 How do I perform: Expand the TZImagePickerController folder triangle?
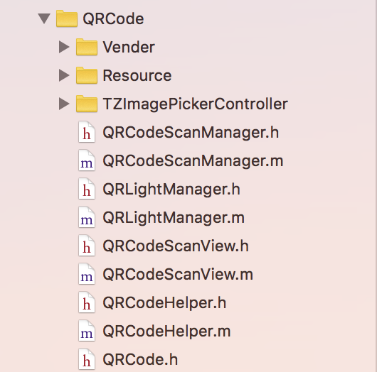click(x=64, y=104)
